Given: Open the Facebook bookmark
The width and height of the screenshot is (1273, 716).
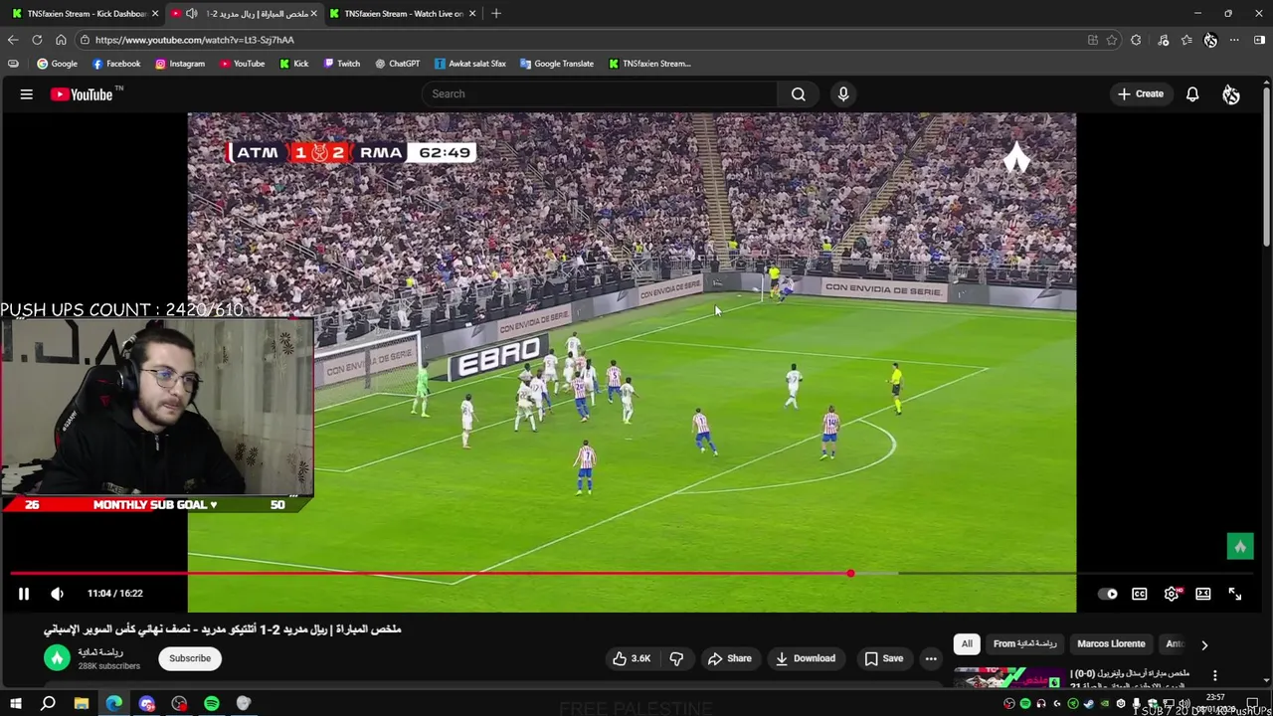Looking at the screenshot, I should 115,64.
